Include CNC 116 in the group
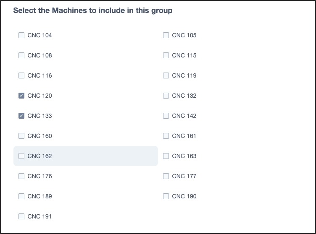 click(x=21, y=75)
